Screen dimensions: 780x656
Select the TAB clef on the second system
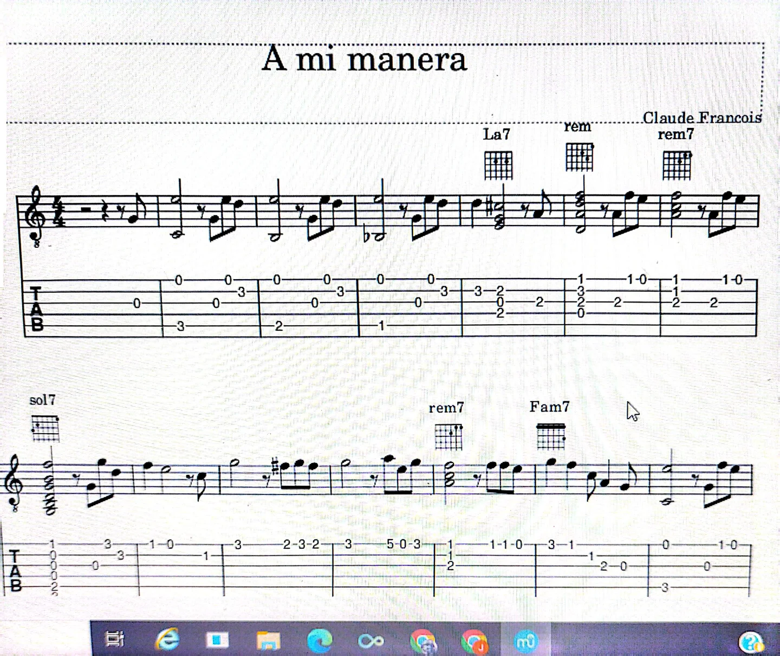(x=16, y=571)
